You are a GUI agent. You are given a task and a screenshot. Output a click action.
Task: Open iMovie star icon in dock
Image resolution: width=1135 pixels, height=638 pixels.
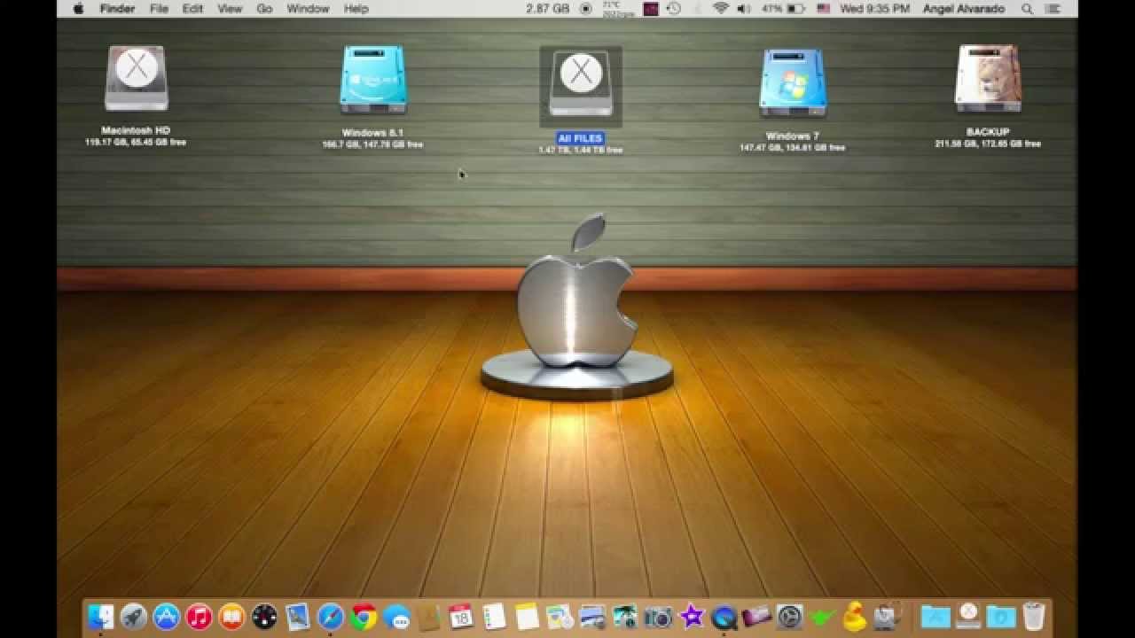(691, 617)
